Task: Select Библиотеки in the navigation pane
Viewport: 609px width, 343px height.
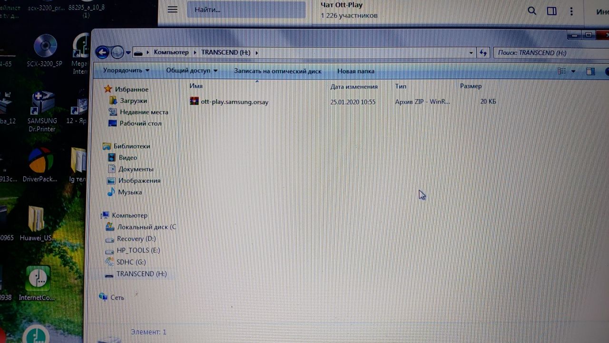Action: coord(131,146)
